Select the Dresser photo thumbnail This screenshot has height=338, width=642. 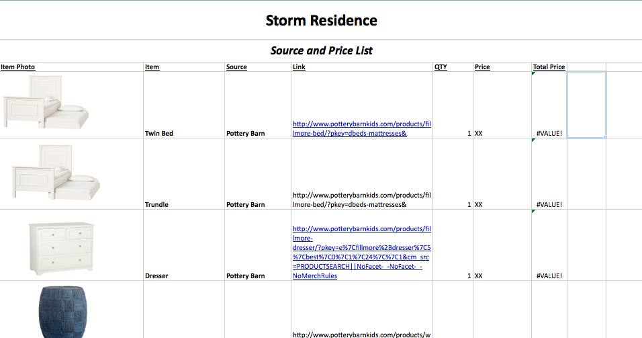click(x=61, y=248)
